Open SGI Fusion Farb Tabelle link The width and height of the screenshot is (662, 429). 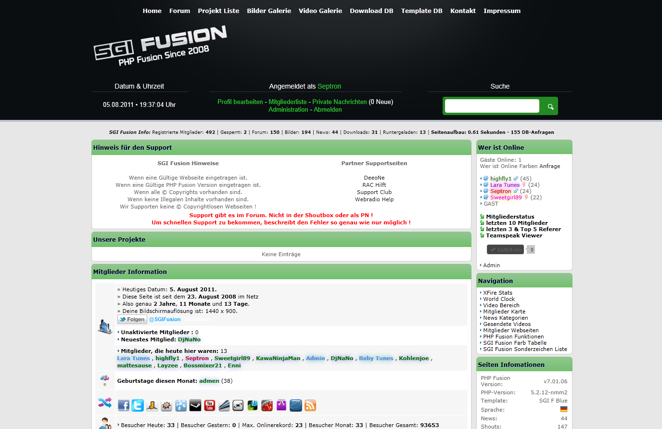[x=515, y=343]
